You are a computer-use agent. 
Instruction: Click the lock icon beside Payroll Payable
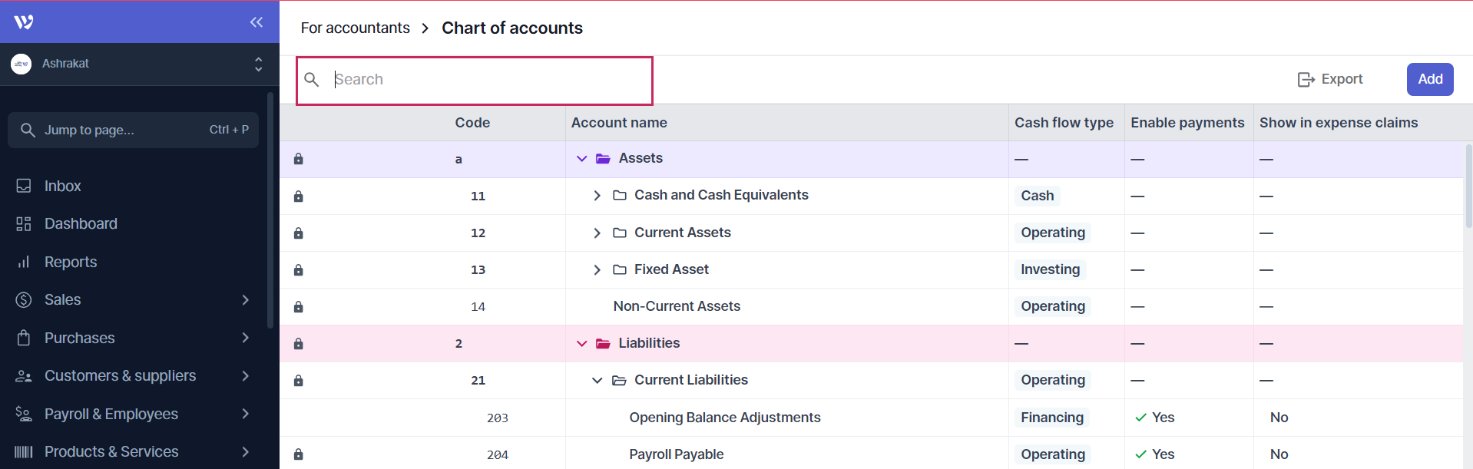tap(299, 454)
